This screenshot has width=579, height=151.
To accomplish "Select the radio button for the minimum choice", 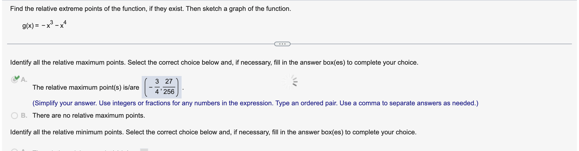I will click(14, 149).
